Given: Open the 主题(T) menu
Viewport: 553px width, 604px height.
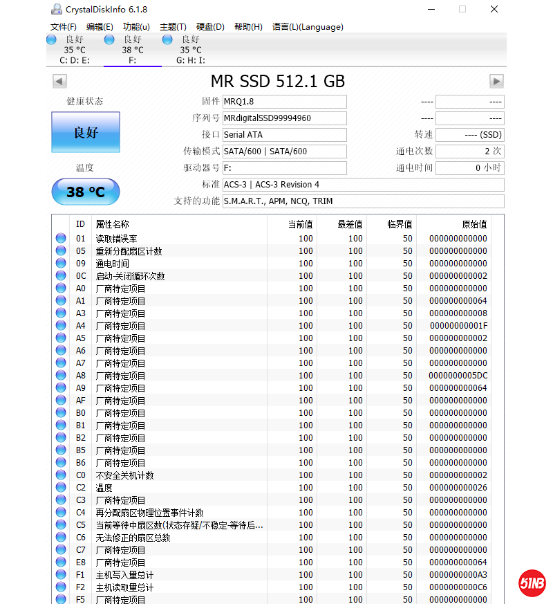Looking at the screenshot, I should (173, 27).
